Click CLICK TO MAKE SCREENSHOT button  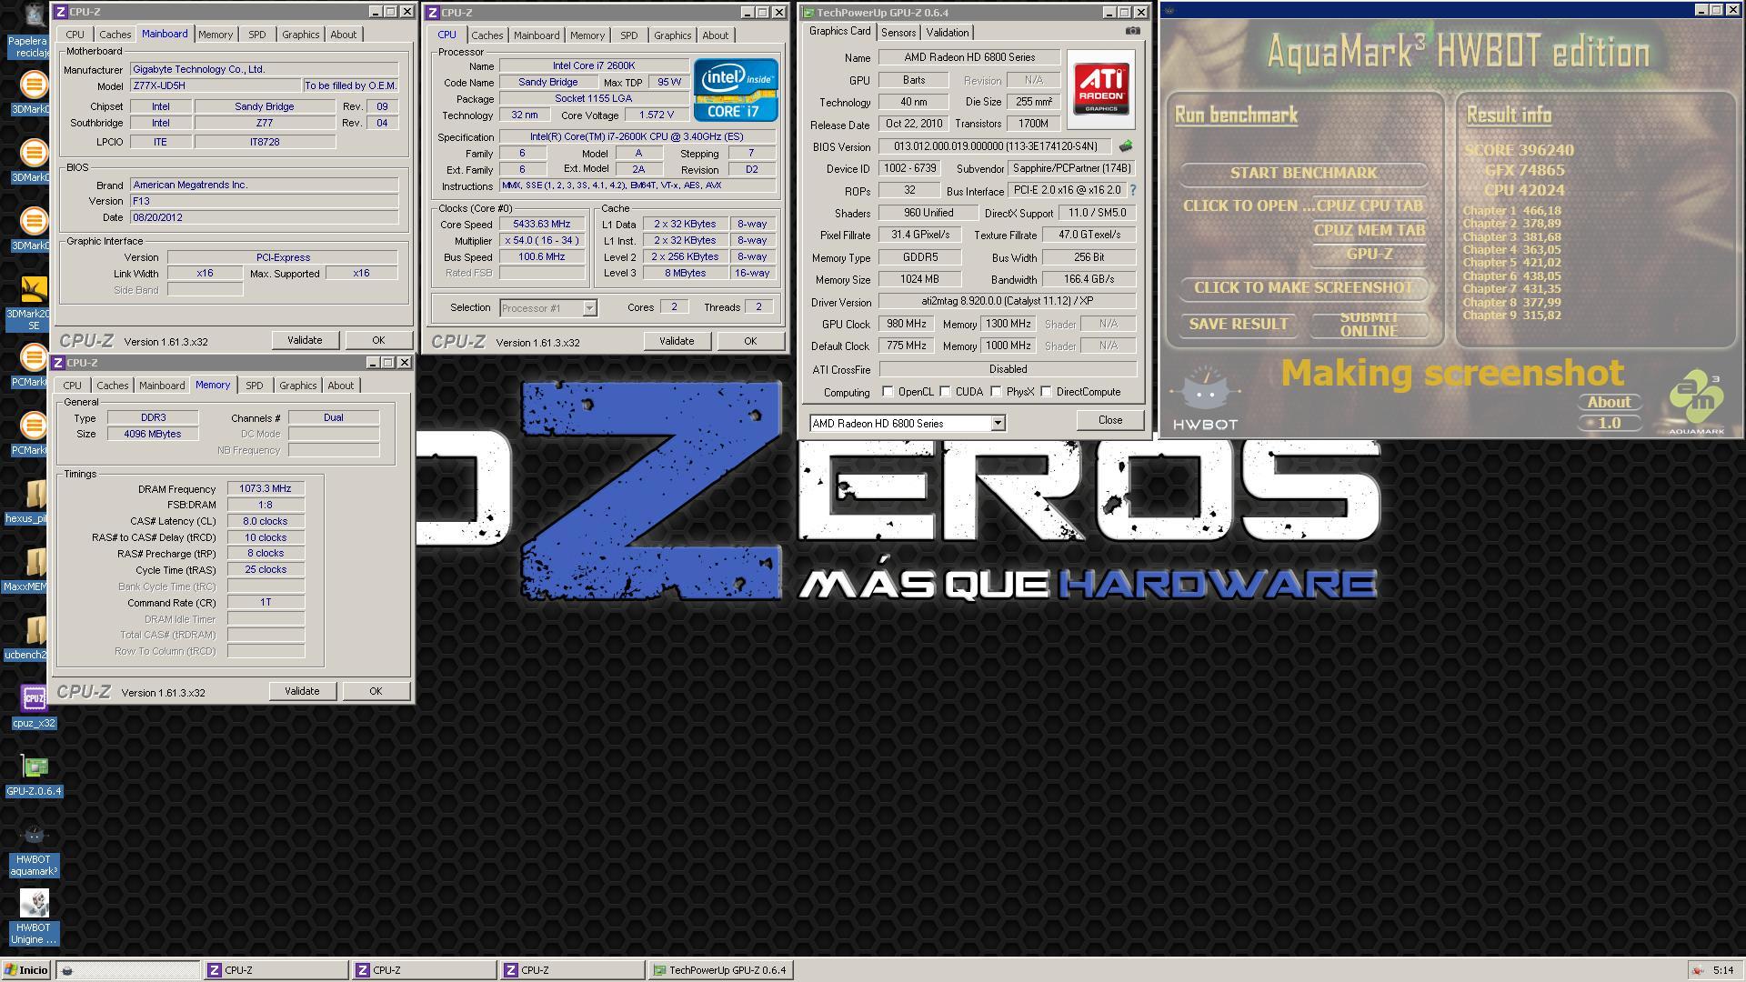click(1302, 287)
